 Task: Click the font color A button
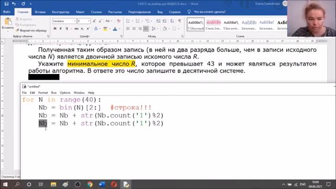[x=115, y=28]
